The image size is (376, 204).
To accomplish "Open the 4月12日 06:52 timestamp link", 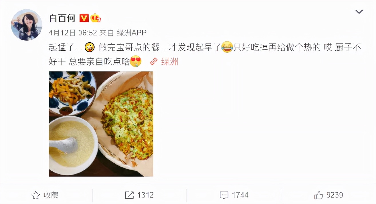I will click(73, 33).
